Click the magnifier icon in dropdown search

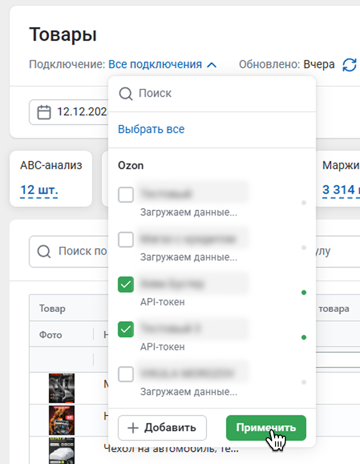tap(125, 94)
